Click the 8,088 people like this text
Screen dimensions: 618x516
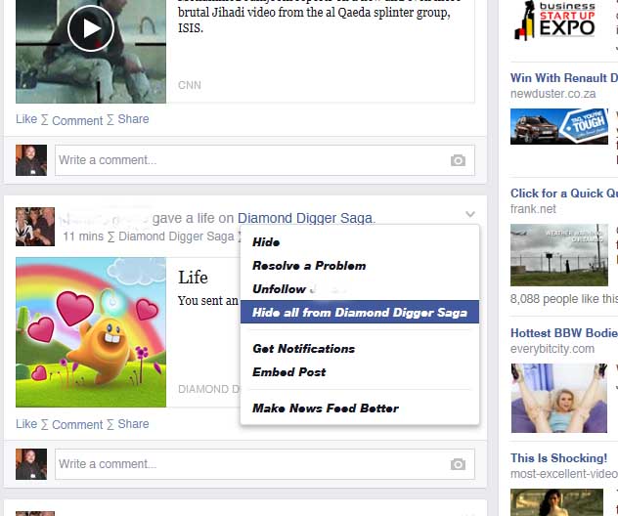(563, 299)
